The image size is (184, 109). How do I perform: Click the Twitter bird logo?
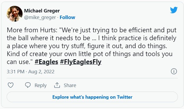[174, 10]
